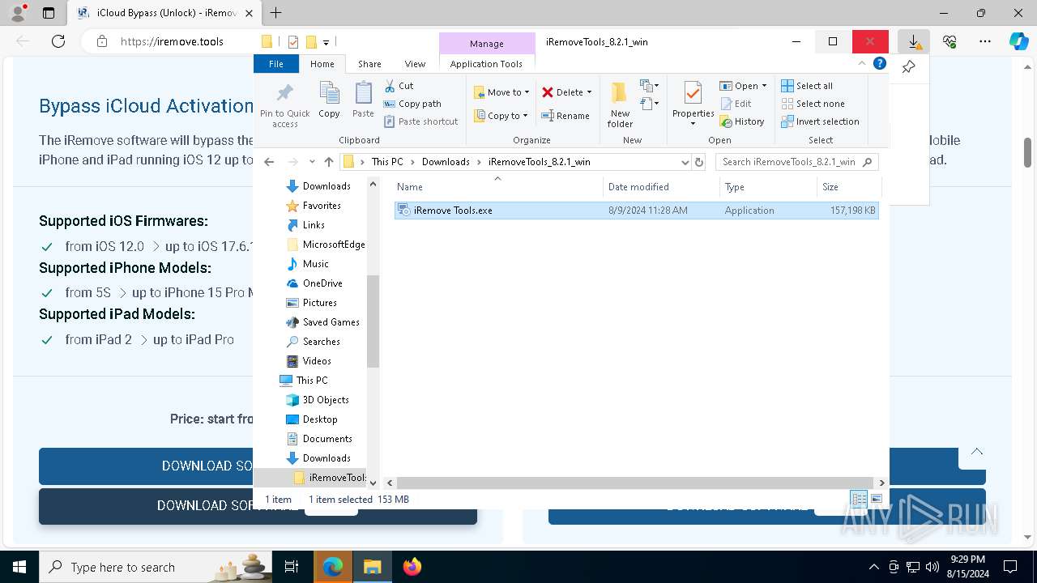Create a New folder
1037x583 pixels.
pos(620,104)
